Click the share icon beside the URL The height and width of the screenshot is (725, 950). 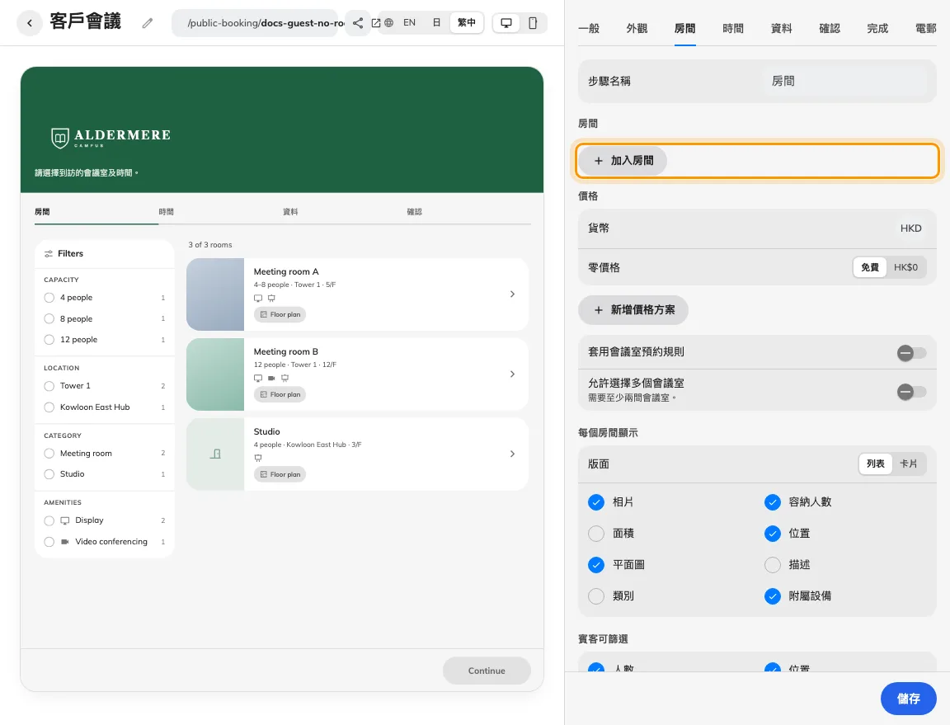tap(358, 23)
